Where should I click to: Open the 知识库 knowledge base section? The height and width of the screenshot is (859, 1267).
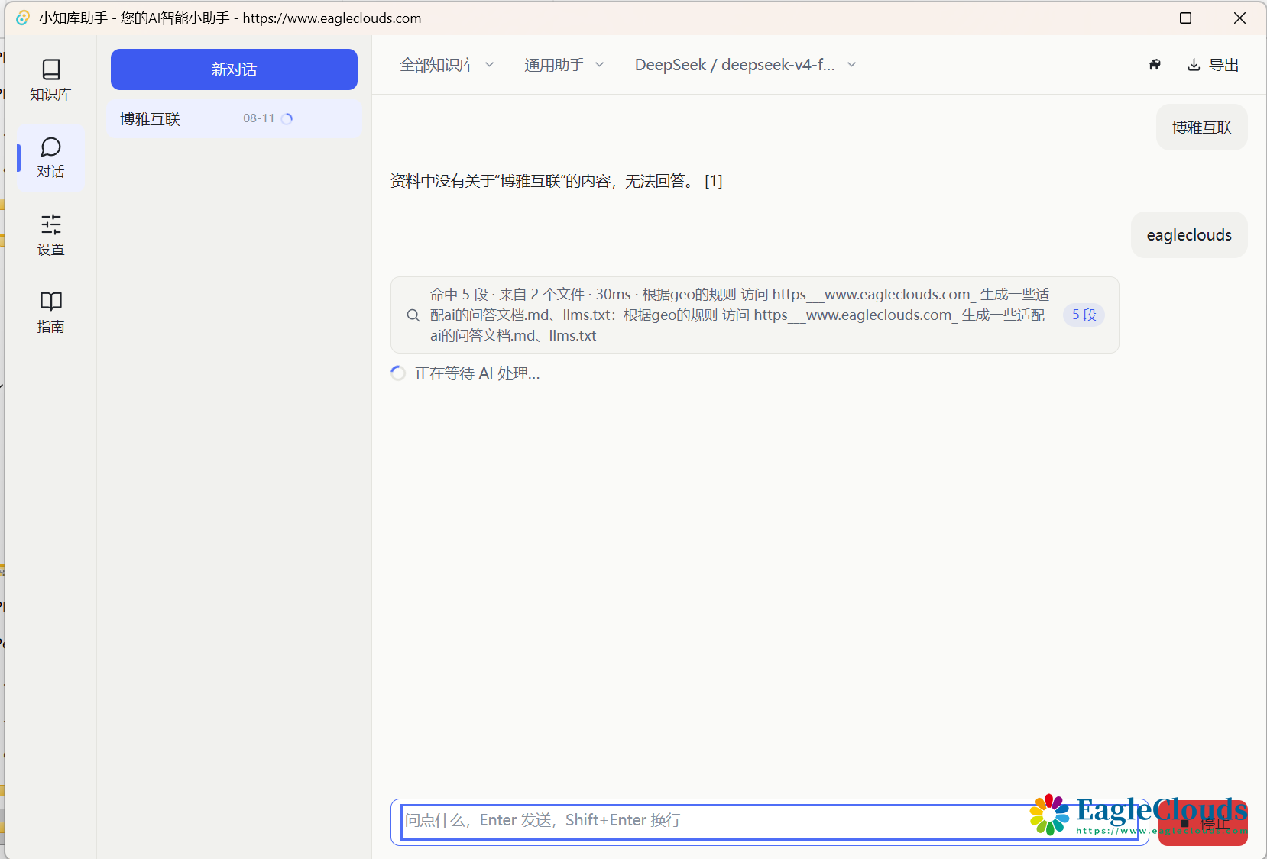(x=50, y=80)
